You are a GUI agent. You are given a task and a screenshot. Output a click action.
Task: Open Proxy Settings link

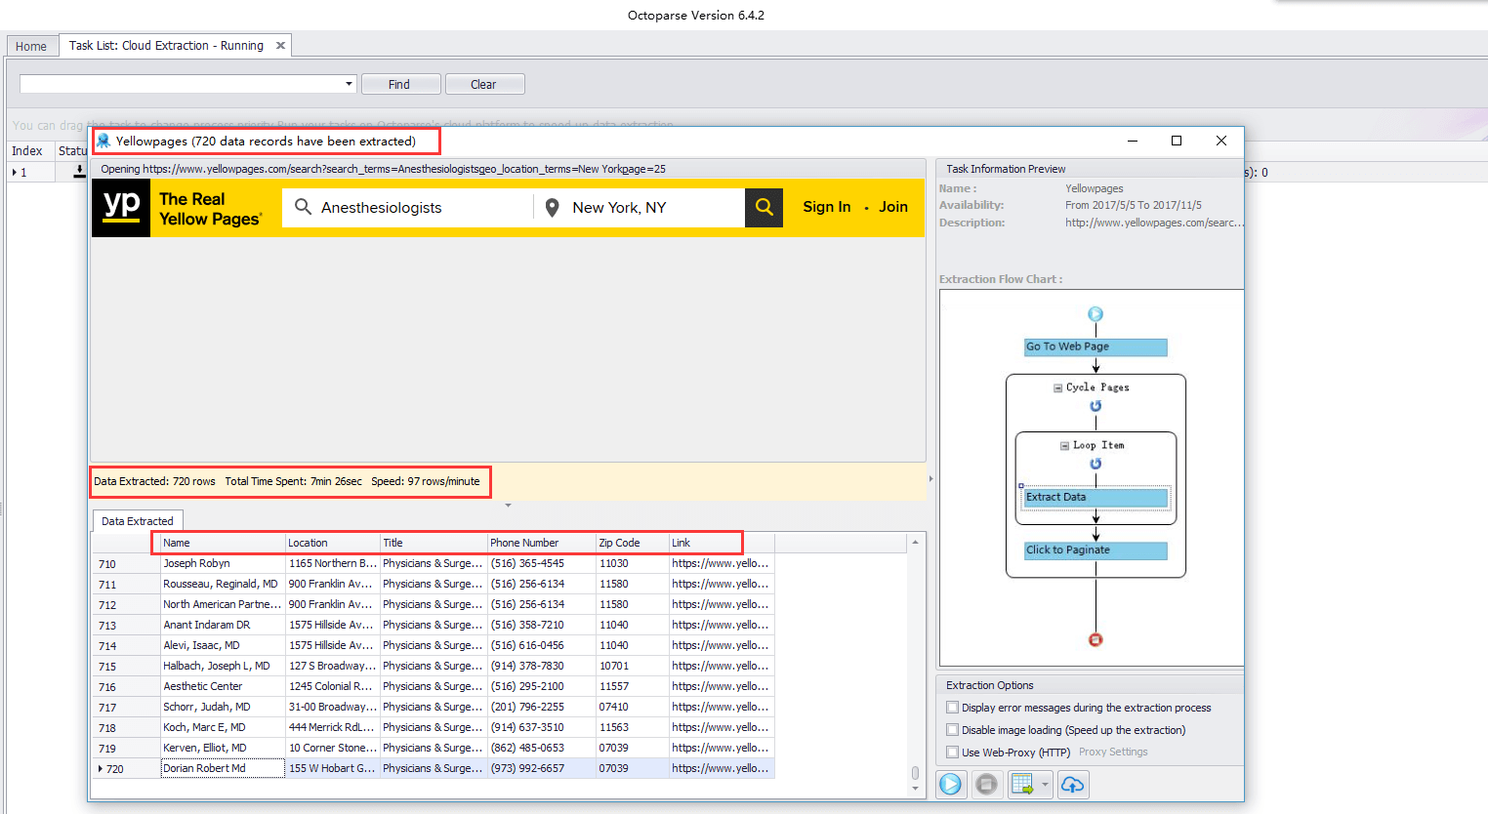tap(1113, 752)
